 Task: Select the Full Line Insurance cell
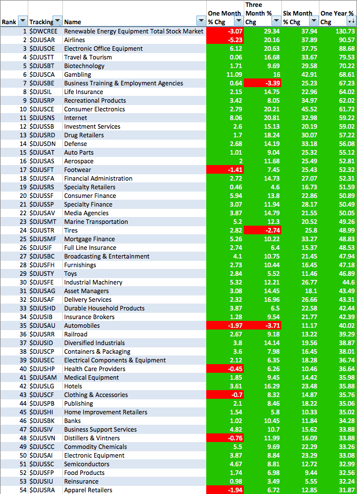coord(135,248)
